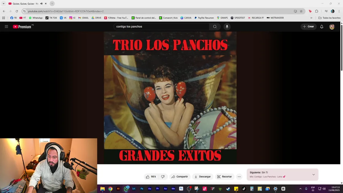This screenshot has height=193, width=343.
Task: Open File Explorer from the taskbar
Action: click(102, 189)
